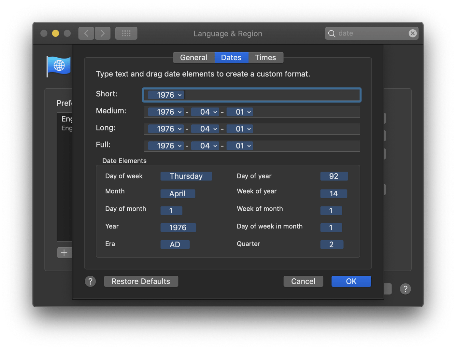Open the 1976 year dropdown in Long
The image size is (456, 350).
tap(179, 129)
